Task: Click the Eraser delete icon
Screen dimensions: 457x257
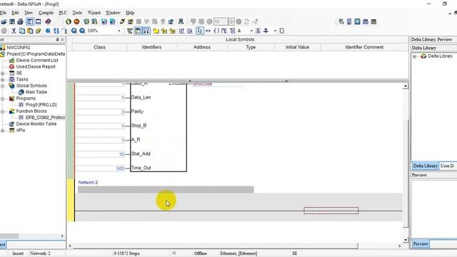Action: [38, 31]
